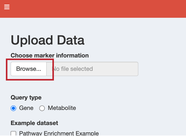Click the Browse... file button
The height and width of the screenshot is (136, 186).
point(29,69)
